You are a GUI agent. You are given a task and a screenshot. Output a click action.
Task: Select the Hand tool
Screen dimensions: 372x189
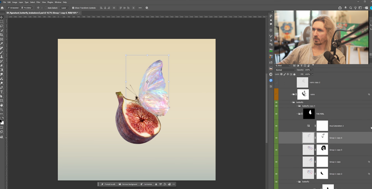pos(2,105)
